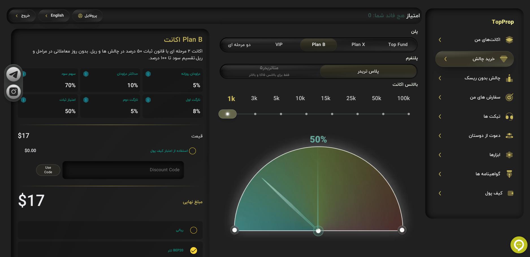Click into the Discount Code field
Viewport: 530px width, 257px height.
pyautogui.click(x=123, y=170)
